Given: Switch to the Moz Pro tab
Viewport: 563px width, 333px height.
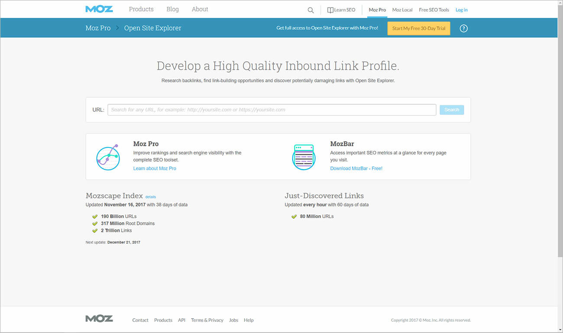Looking at the screenshot, I should coord(377,10).
